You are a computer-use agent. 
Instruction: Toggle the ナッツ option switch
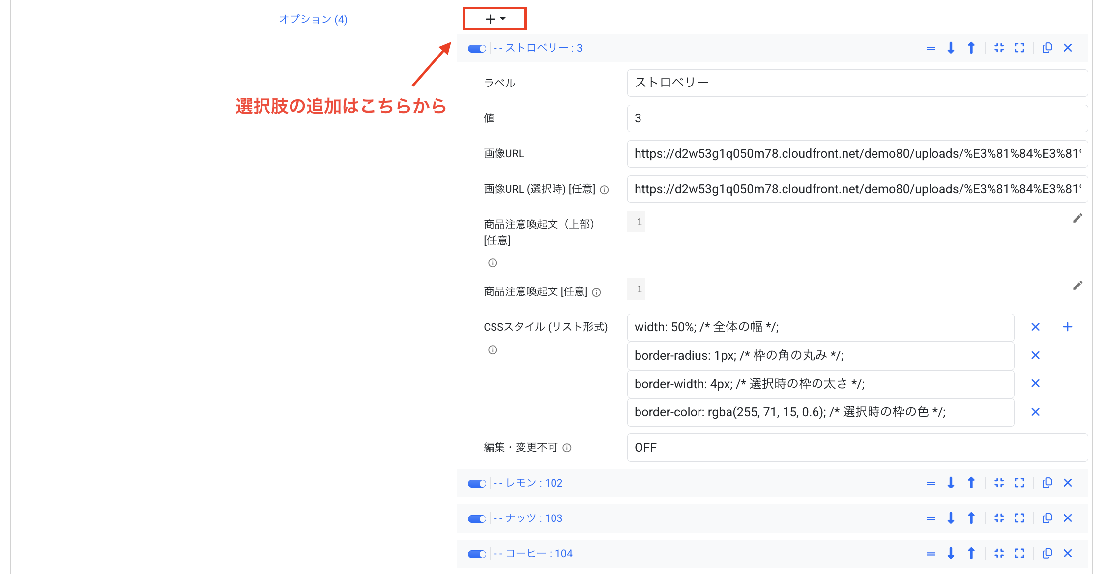pyautogui.click(x=477, y=518)
